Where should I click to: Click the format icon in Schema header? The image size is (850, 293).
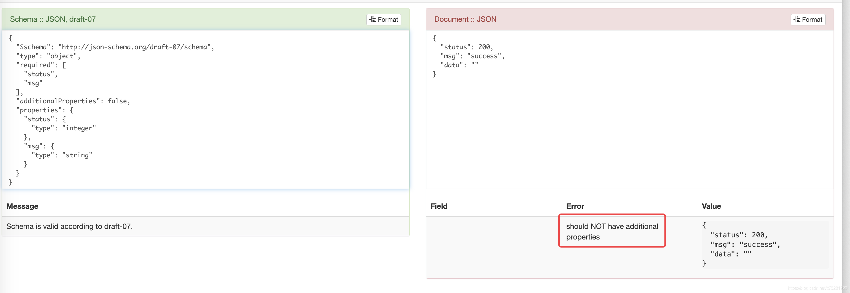point(373,19)
